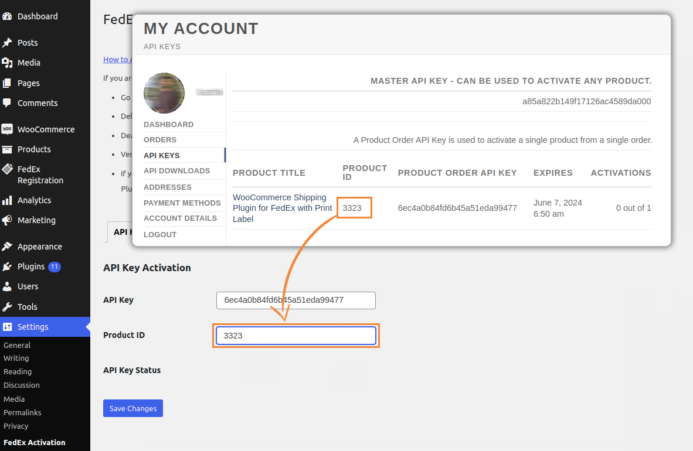Click the Posts pushpin icon
693x451 pixels.
(7, 43)
